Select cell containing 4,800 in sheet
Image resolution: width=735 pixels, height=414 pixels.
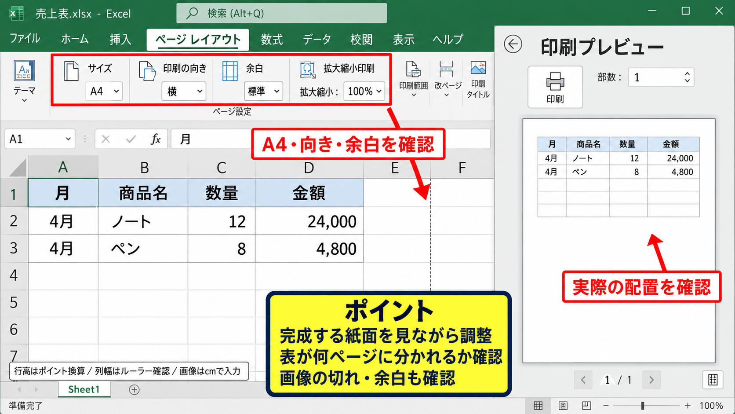click(x=309, y=249)
